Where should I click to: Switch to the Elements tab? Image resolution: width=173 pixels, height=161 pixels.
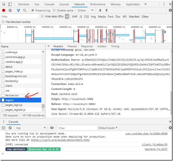tap(24, 4)
